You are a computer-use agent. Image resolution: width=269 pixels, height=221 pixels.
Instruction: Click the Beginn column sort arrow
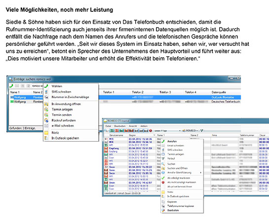click(154, 135)
